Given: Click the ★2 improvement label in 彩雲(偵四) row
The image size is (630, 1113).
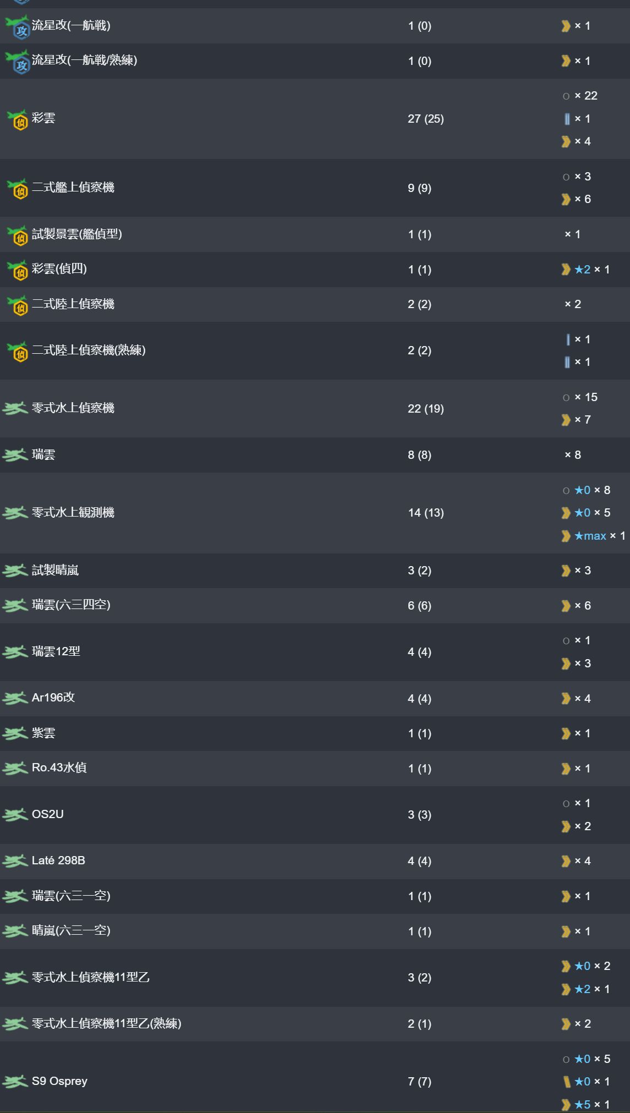Looking at the screenshot, I should [582, 270].
